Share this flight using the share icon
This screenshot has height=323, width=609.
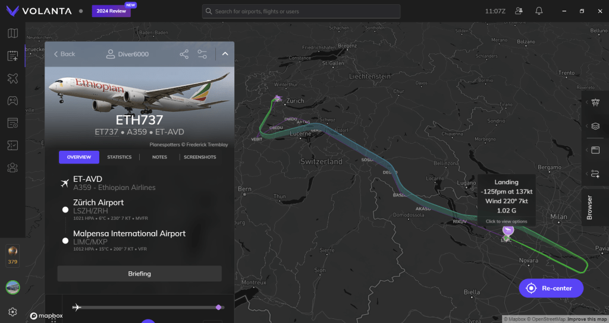(x=184, y=54)
